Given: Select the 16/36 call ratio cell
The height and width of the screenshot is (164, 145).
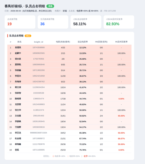Looking at the screenshot, I should click(x=63, y=93).
